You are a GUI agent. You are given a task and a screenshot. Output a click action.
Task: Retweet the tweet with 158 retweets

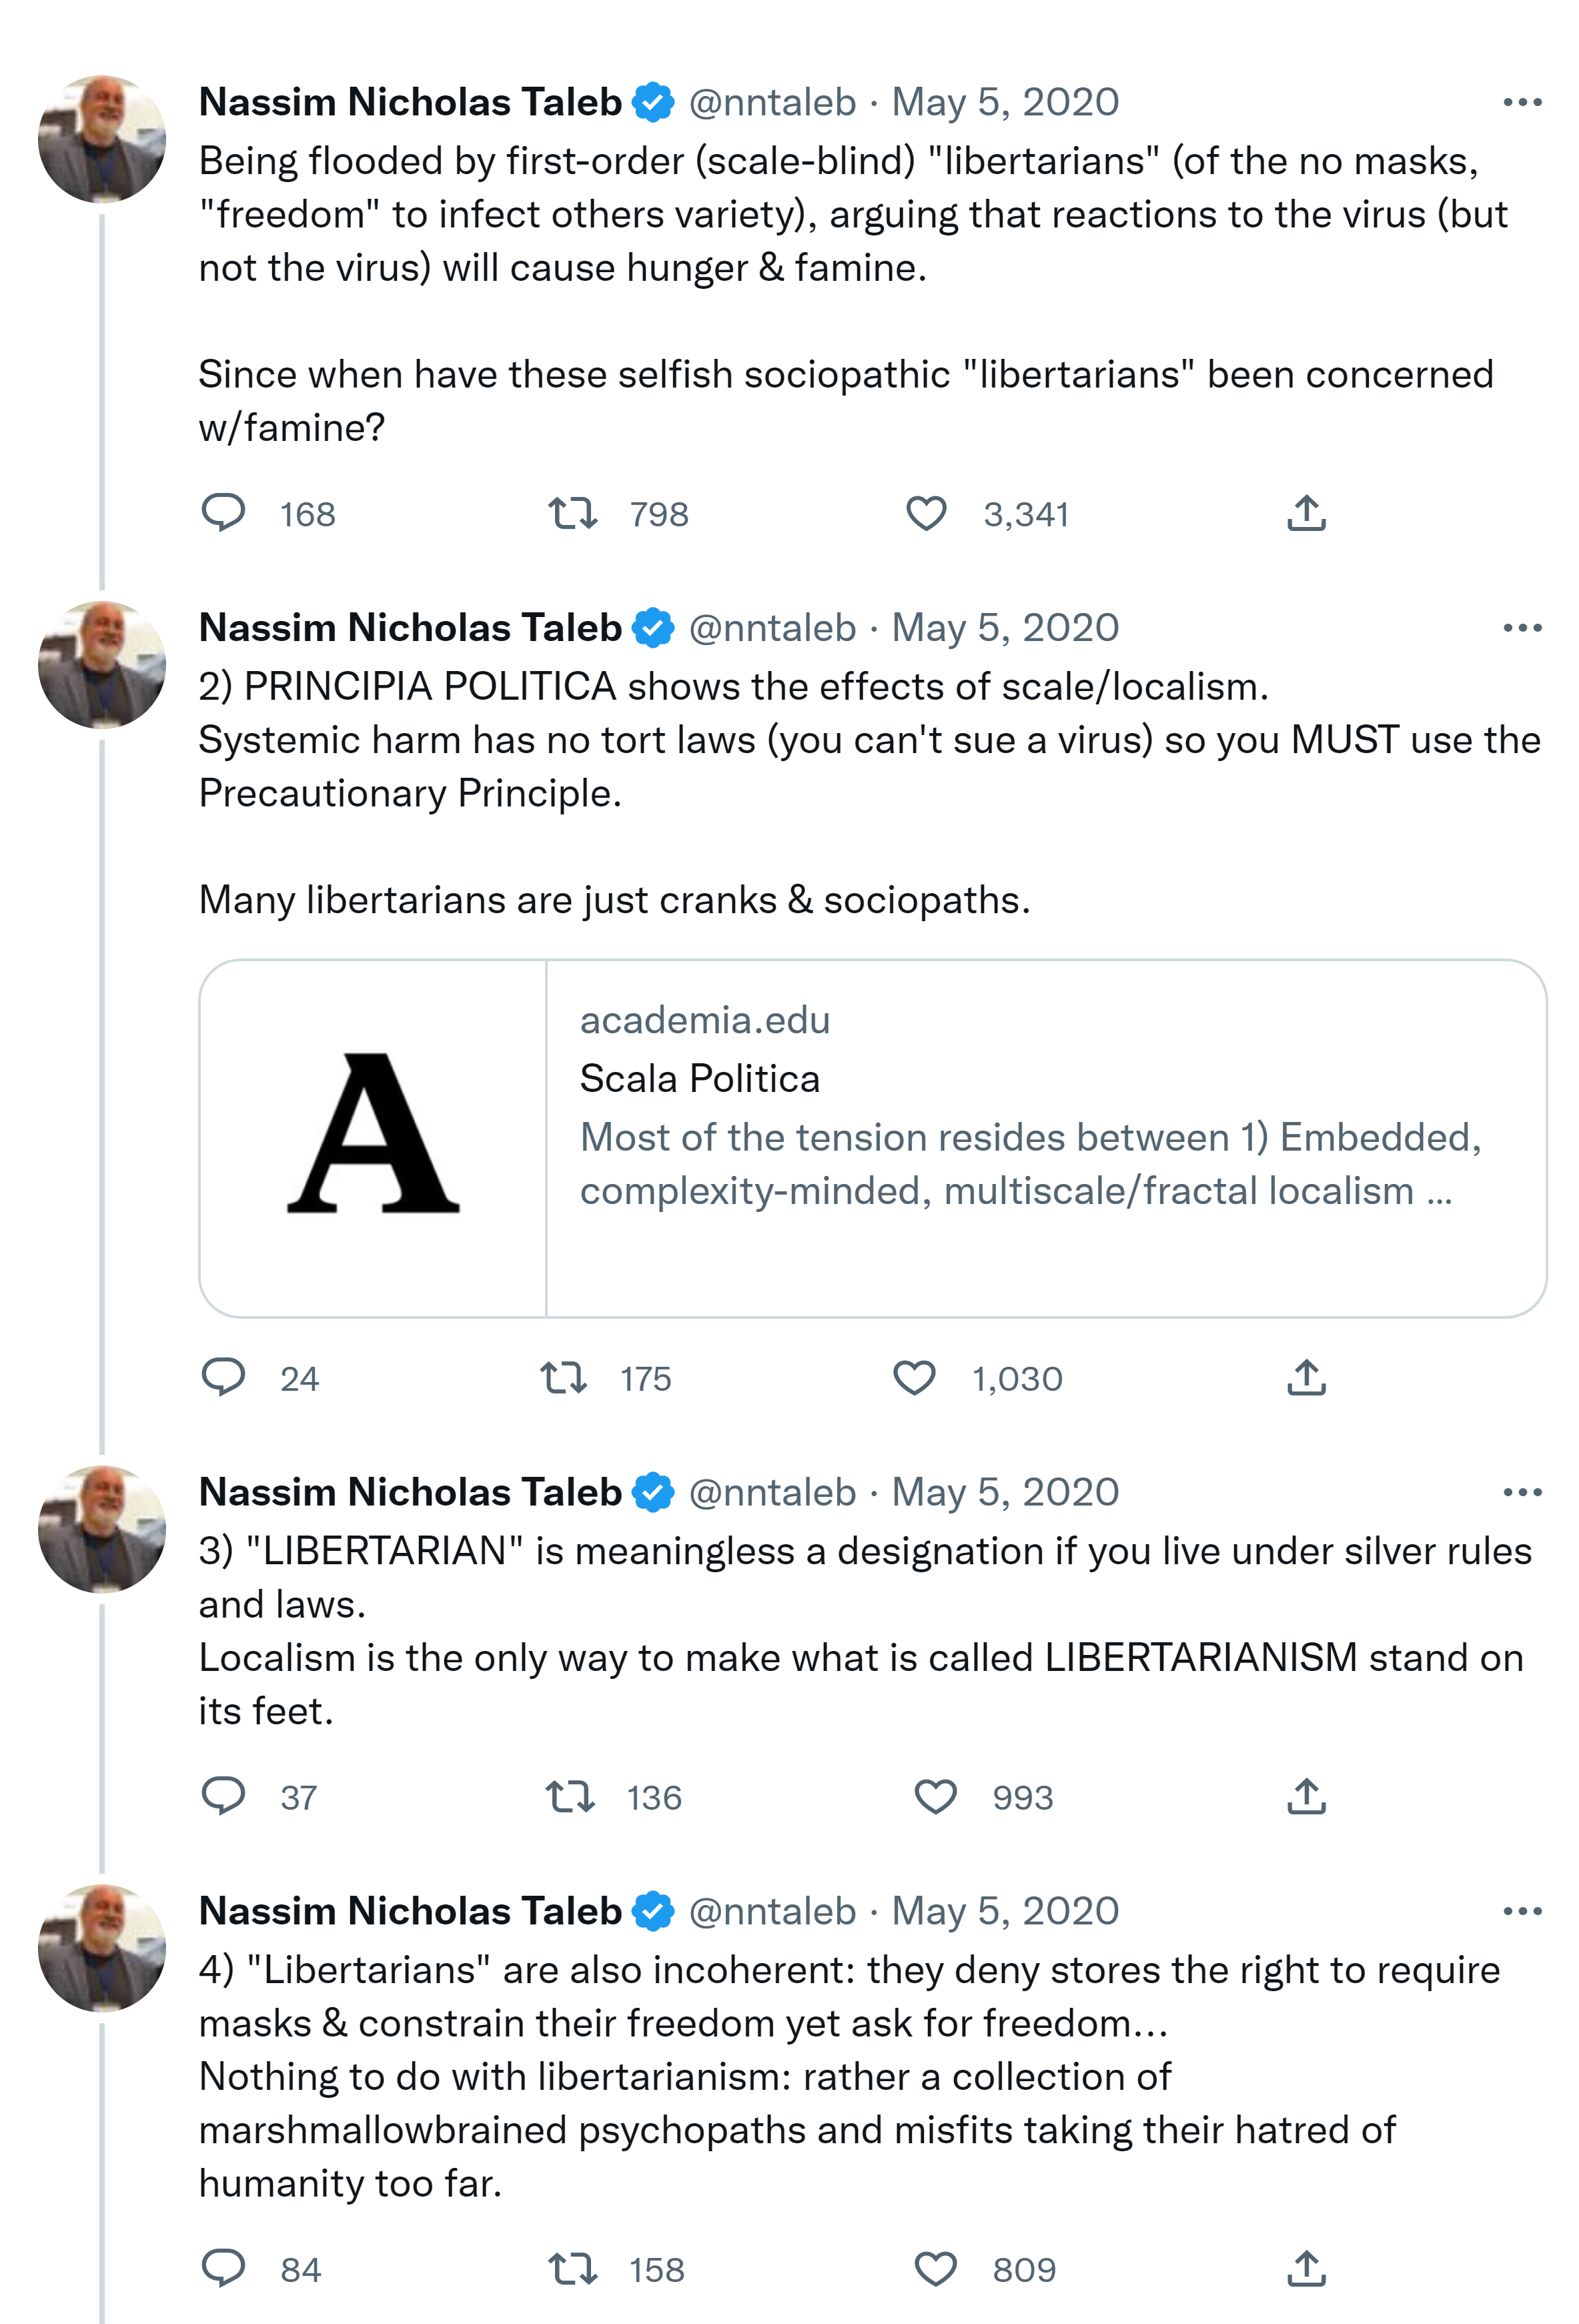[573, 2269]
